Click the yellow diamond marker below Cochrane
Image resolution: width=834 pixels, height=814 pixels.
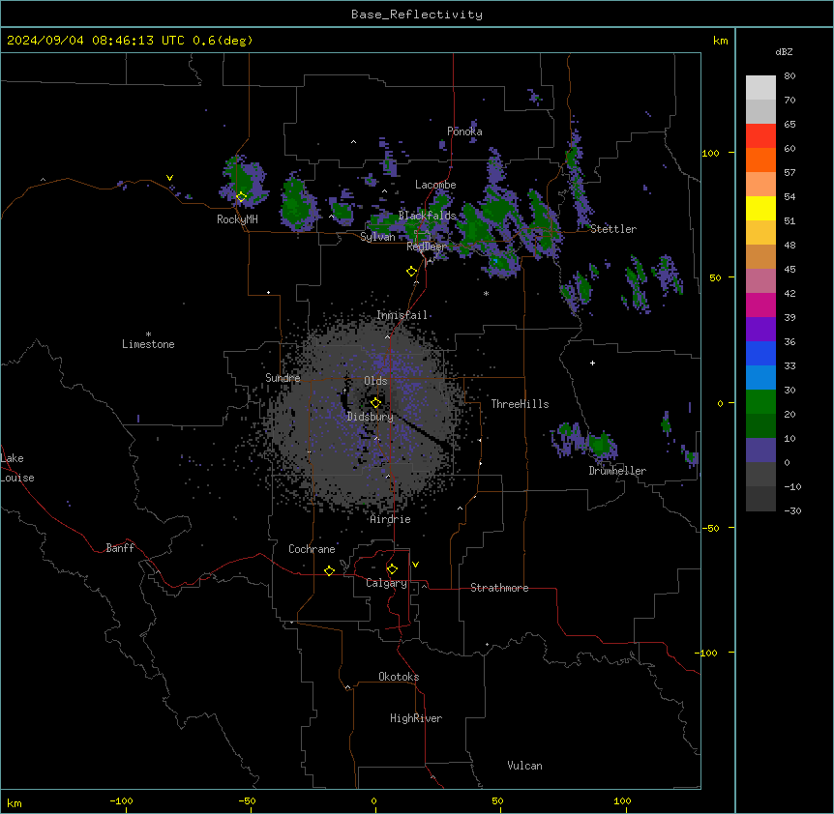[x=329, y=570]
